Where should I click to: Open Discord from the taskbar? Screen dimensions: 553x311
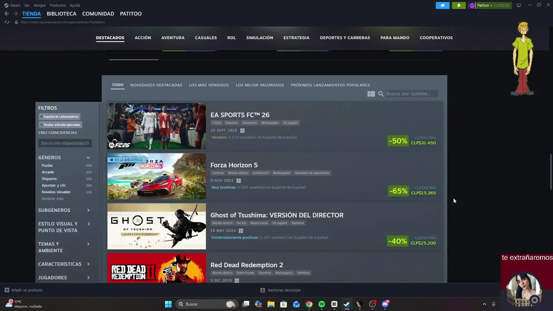click(x=385, y=304)
